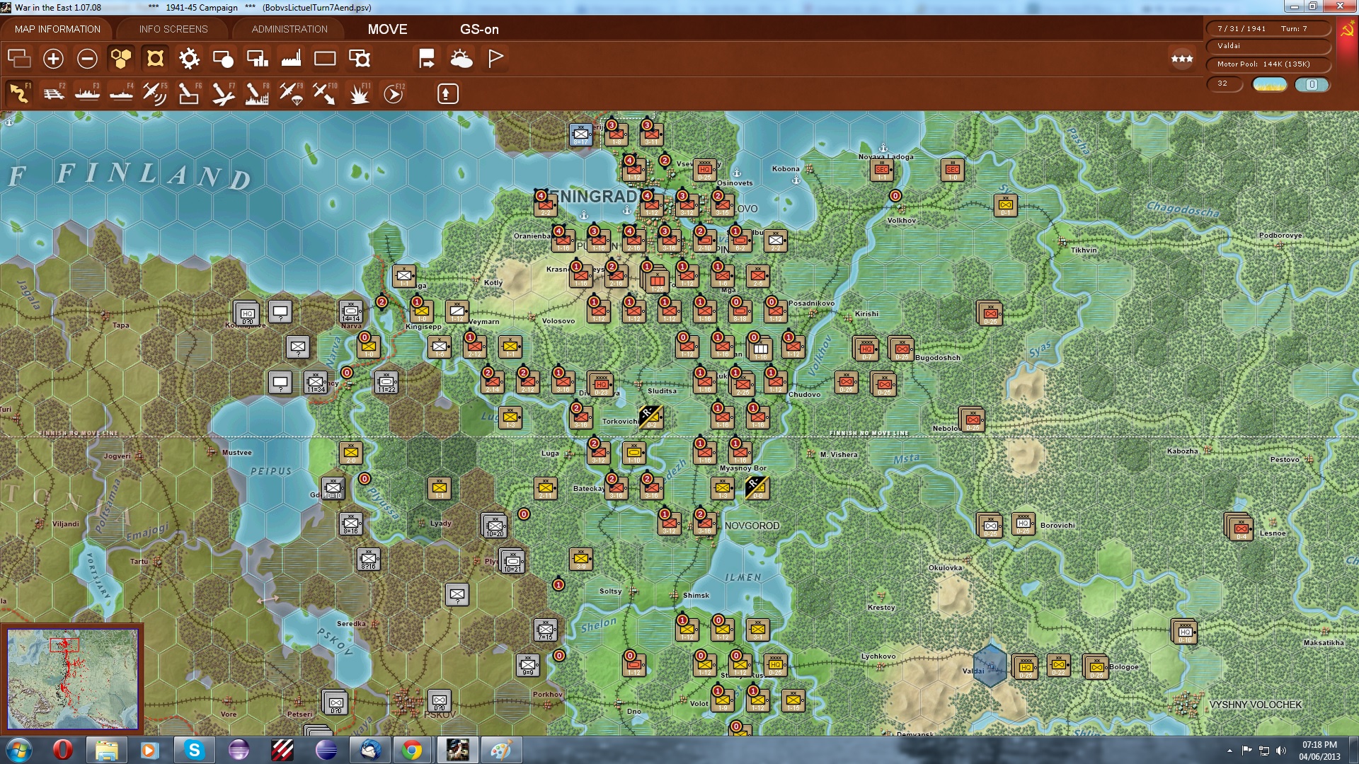Image resolution: width=1359 pixels, height=764 pixels.
Task: Open the Administration tab
Action: (x=289, y=29)
